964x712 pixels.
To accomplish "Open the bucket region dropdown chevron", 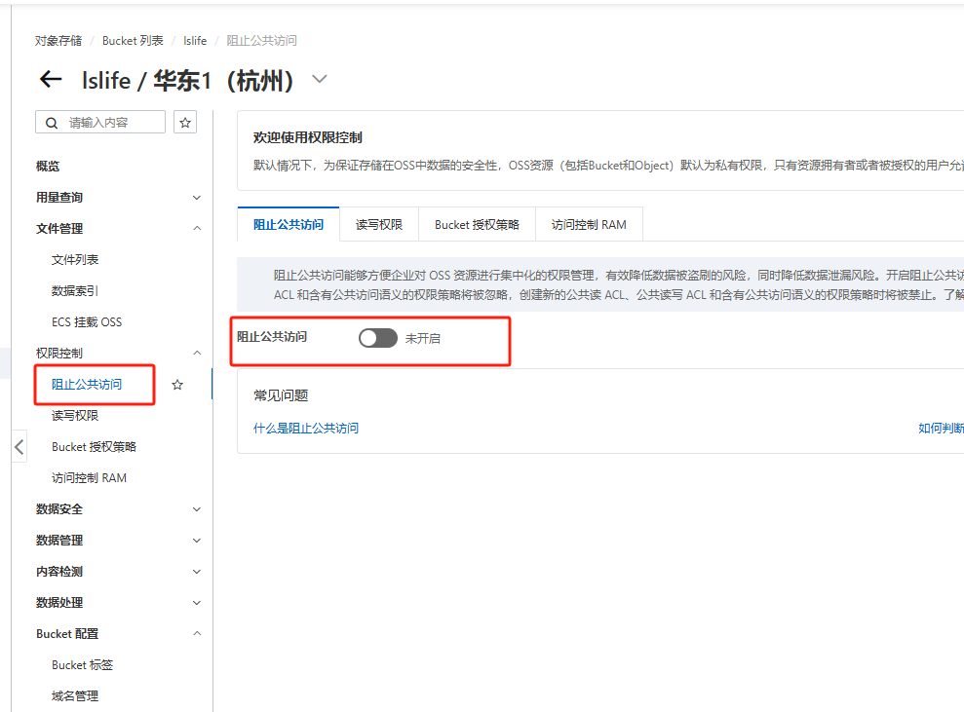I will click(320, 80).
